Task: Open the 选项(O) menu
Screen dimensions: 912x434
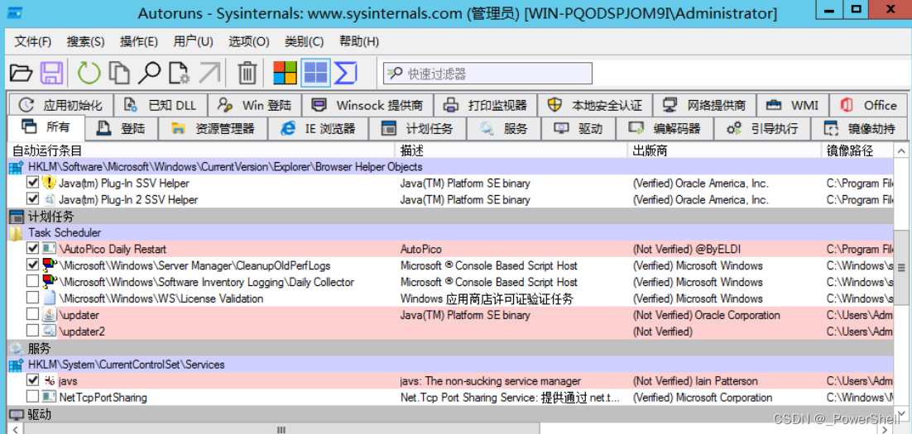Action: tap(249, 42)
